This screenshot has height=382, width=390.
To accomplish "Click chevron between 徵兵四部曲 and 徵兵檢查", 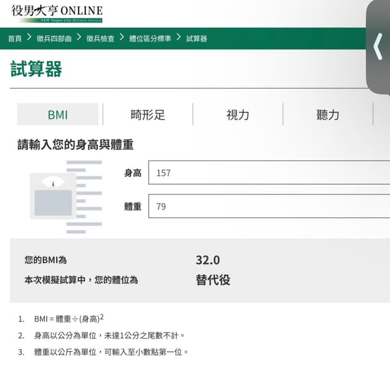I will pyautogui.click(x=79, y=38).
